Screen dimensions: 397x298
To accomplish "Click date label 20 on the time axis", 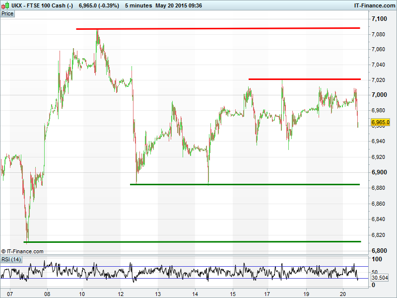I will pos(344,293).
